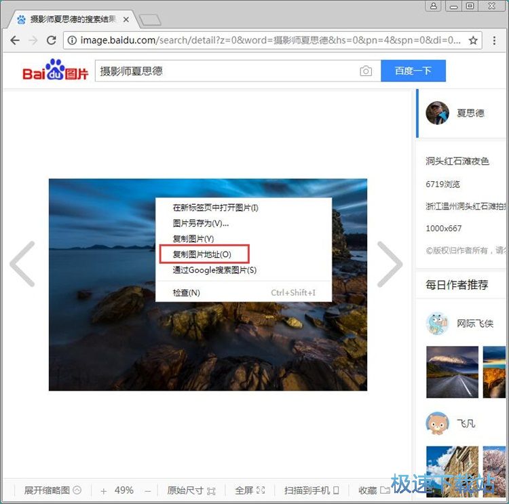Zoom out with the minus icon
Viewport: 509px width, 504px height.
148,491
